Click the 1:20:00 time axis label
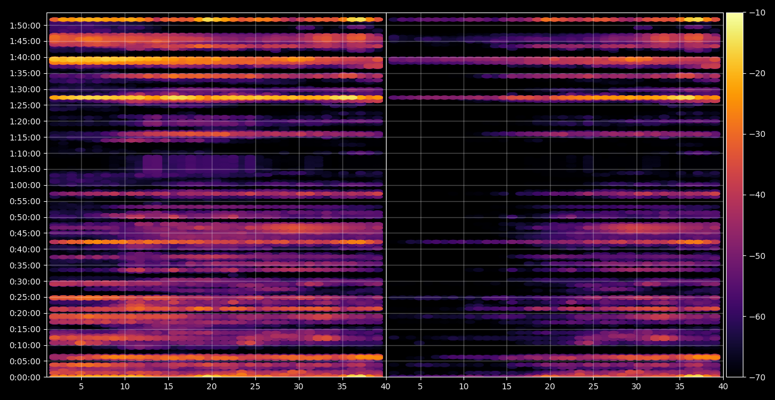Image resolution: width=775 pixels, height=400 pixels. pos(24,121)
